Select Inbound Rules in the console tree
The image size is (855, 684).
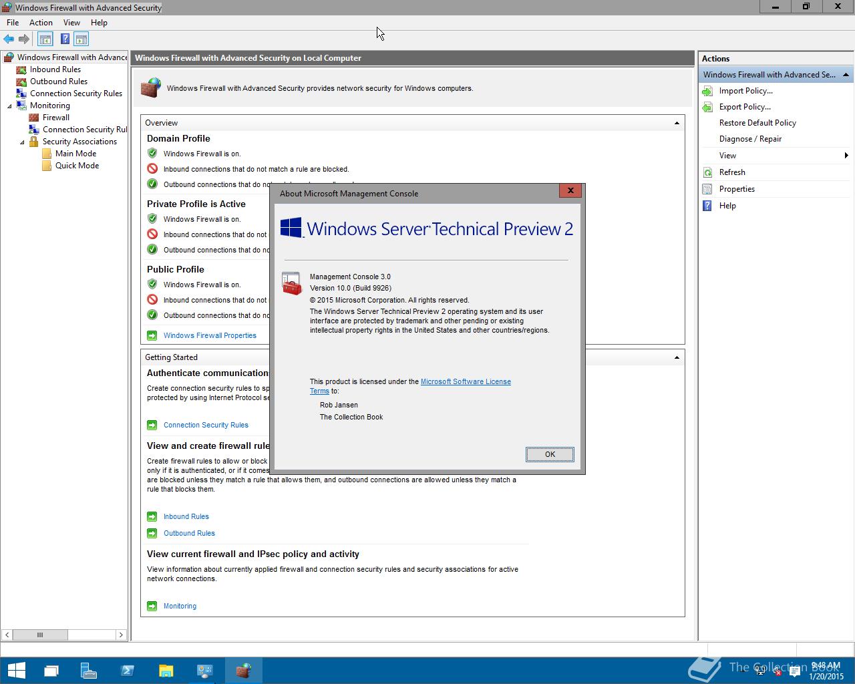coord(55,69)
